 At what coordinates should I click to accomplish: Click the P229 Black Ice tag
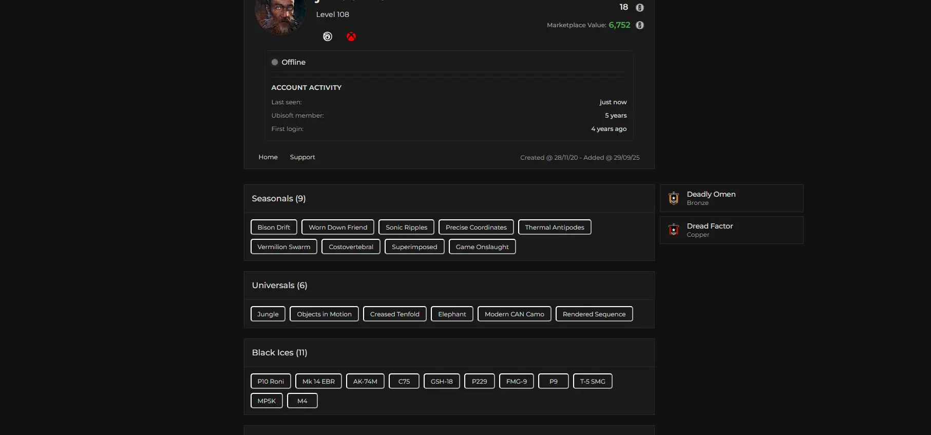[480, 381]
